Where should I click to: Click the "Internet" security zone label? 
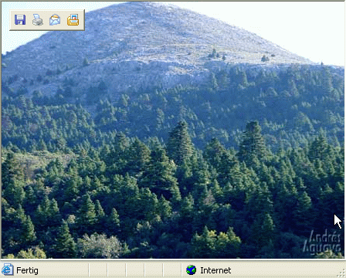click(215, 270)
